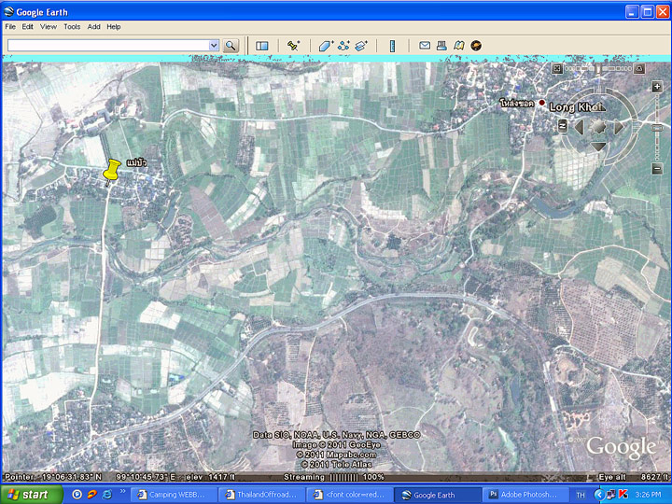Open the File menu
This screenshot has height=504, width=672.
[11, 27]
